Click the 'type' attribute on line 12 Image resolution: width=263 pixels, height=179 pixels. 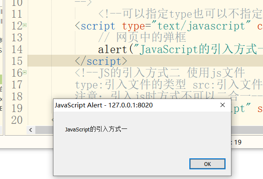[133, 26]
